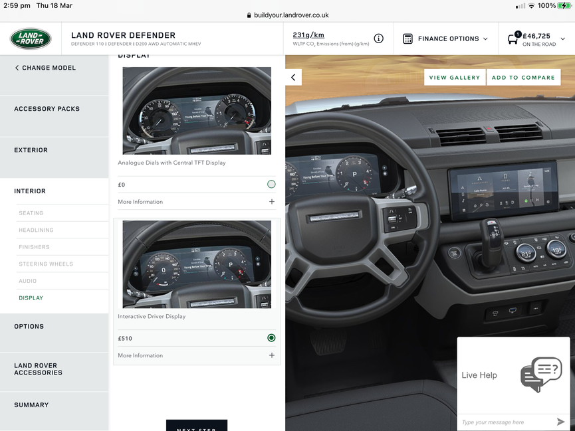575x431 pixels.
Task: Click the battery status icon
Action: (x=564, y=5)
